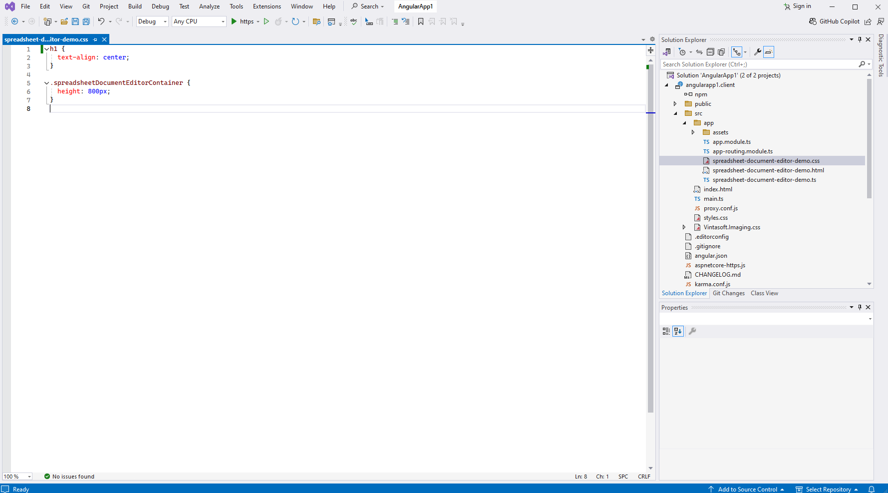This screenshot has width=888, height=493.
Task: Click the Search Solution Explorer input field
Action: (x=759, y=64)
